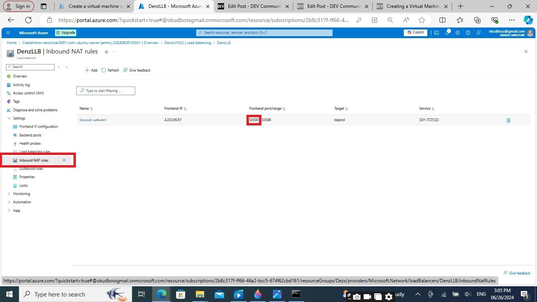Sort table by Target column
Image resolution: width=537 pixels, height=302 pixels.
[x=341, y=109]
